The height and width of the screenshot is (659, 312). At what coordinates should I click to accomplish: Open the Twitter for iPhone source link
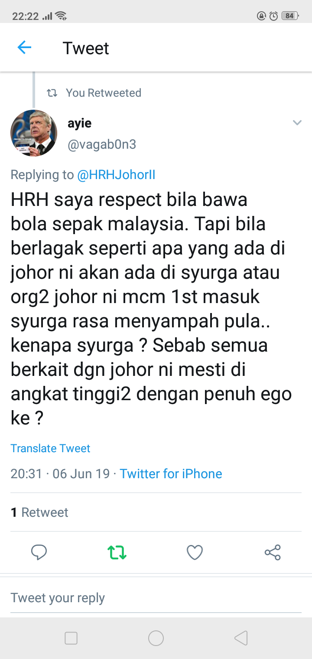pyautogui.click(x=171, y=473)
